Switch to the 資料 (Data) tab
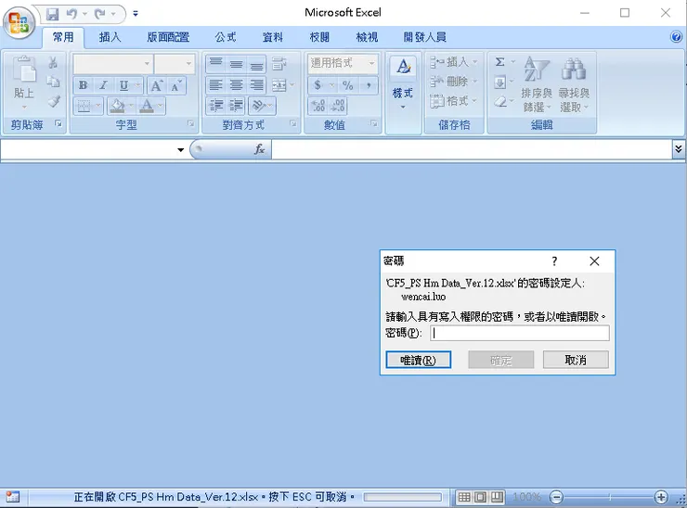Screen dimensions: 687x508 [273, 37]
